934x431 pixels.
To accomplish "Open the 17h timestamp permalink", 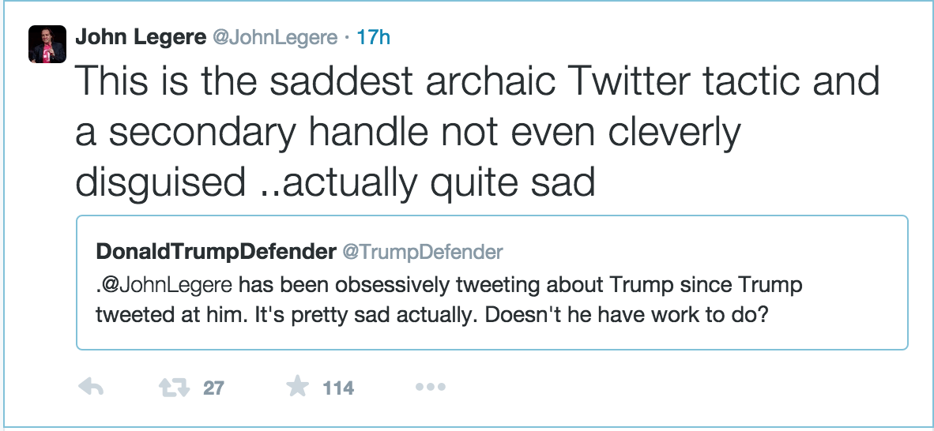I will click(x=374, y=37).
